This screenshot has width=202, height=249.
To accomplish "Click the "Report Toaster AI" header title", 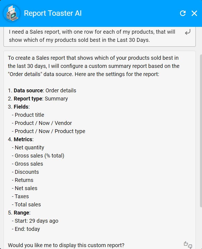I will [x=53, y=13].
